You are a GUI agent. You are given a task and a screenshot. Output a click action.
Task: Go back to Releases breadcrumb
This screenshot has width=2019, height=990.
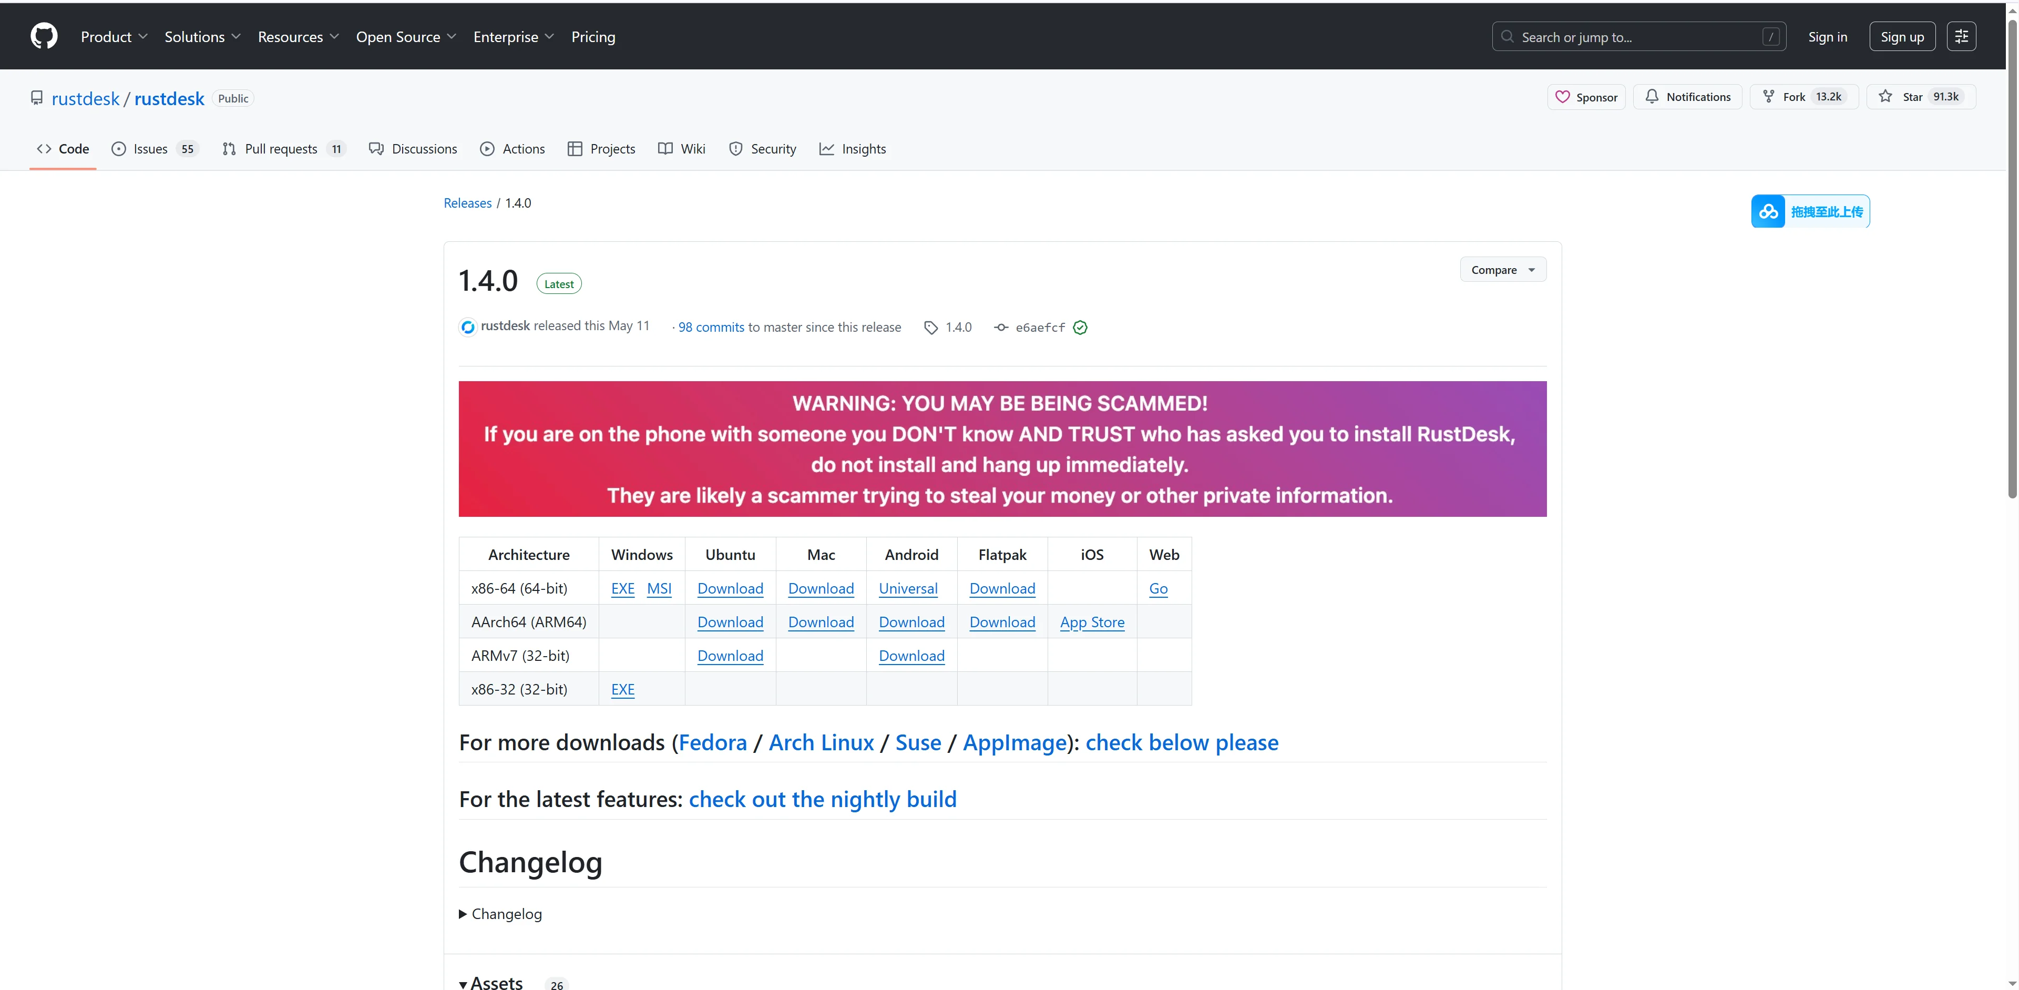pos(467,203)
